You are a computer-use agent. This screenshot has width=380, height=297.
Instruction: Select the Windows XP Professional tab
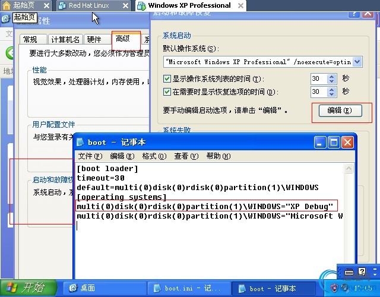click(x=189, y=5)
